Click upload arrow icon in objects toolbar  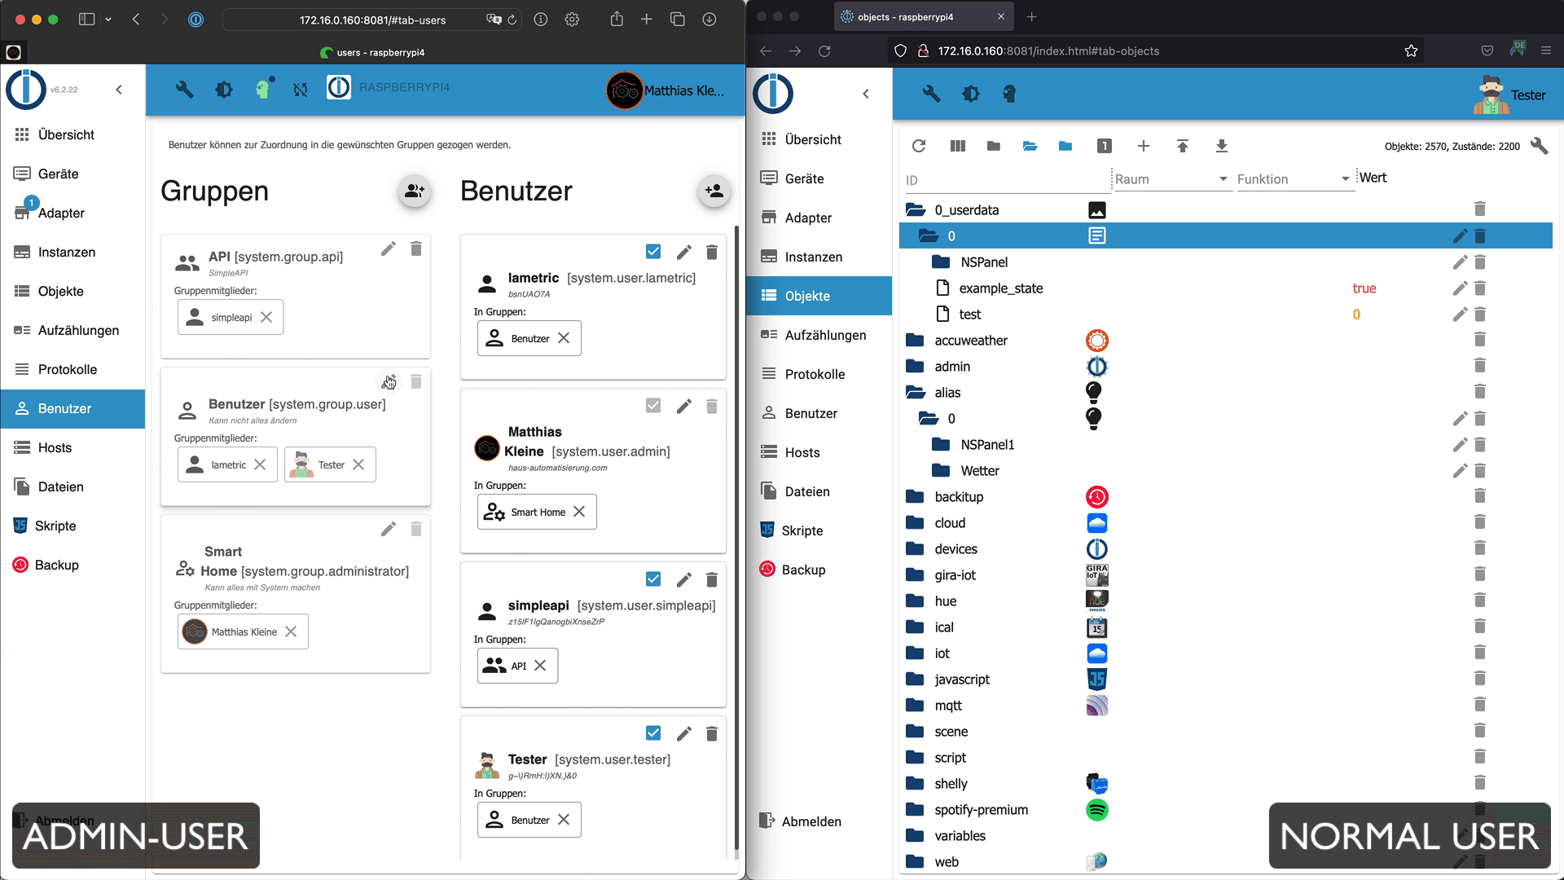click(x=1182, y=146)
